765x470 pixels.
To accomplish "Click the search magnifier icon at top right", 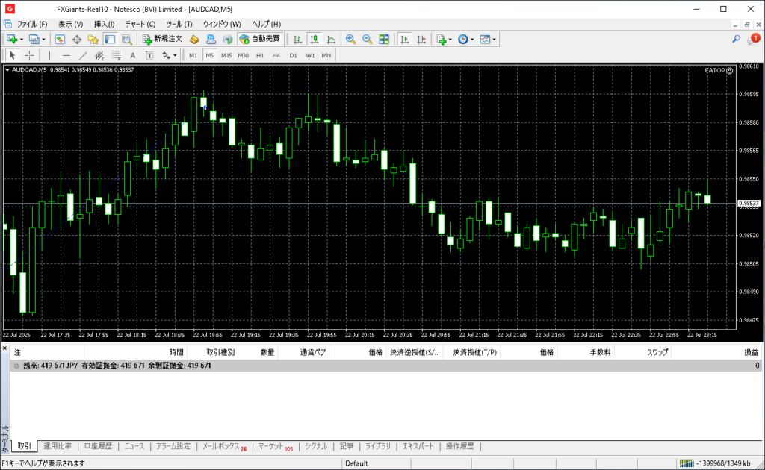I will pyautogui.click(x=736, y=39).
